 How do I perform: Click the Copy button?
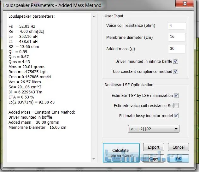point(154,158)
